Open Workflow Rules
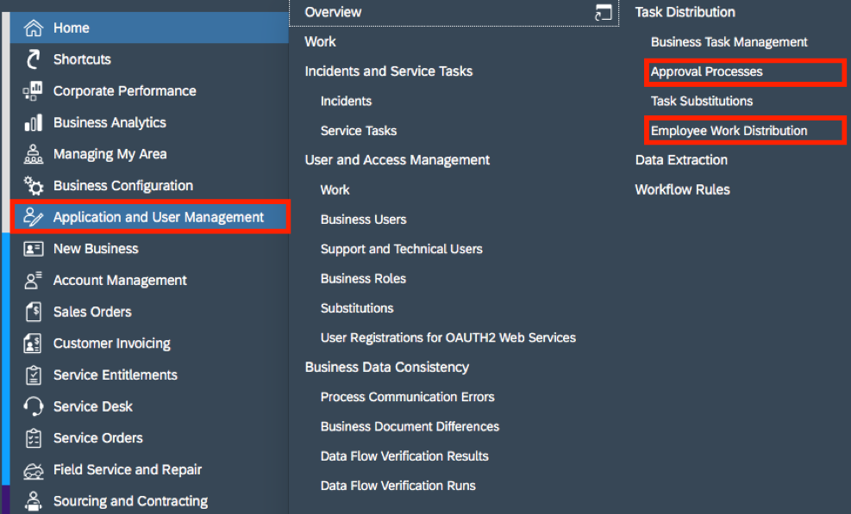This screenshot has height=514, width=851. pos(682,189)
